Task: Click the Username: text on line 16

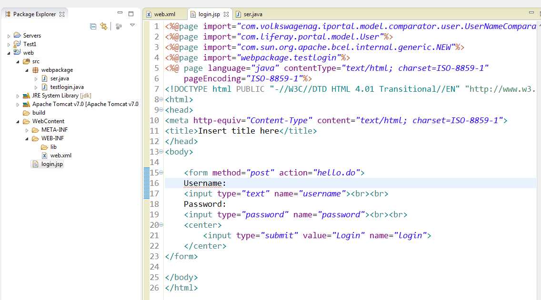Action: [x=205, y=183]
